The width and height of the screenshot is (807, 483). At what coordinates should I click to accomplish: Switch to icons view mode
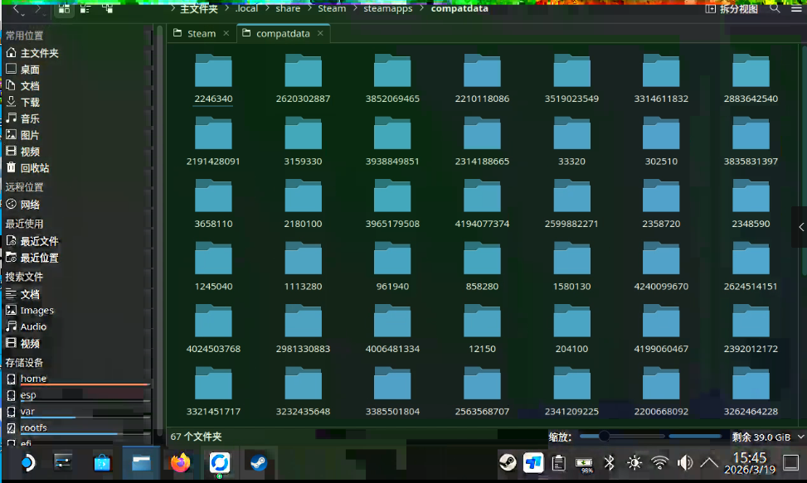(64, 9)
